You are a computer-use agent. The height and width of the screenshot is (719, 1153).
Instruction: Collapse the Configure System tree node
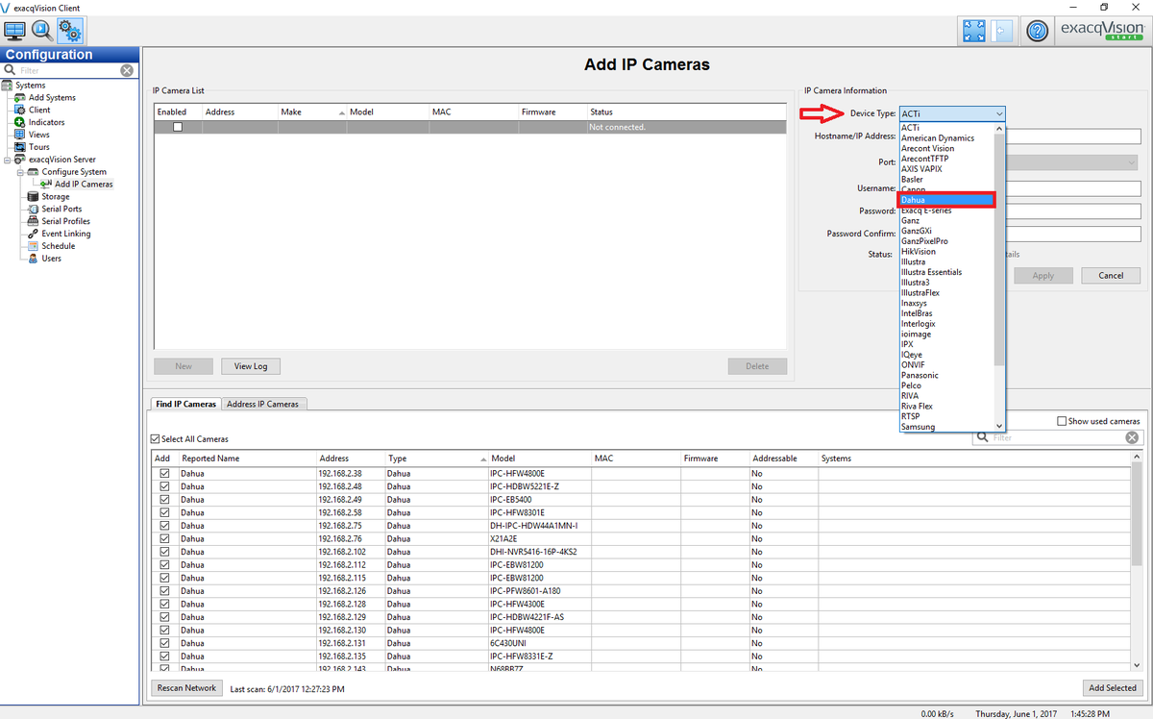tap(19, 172)
